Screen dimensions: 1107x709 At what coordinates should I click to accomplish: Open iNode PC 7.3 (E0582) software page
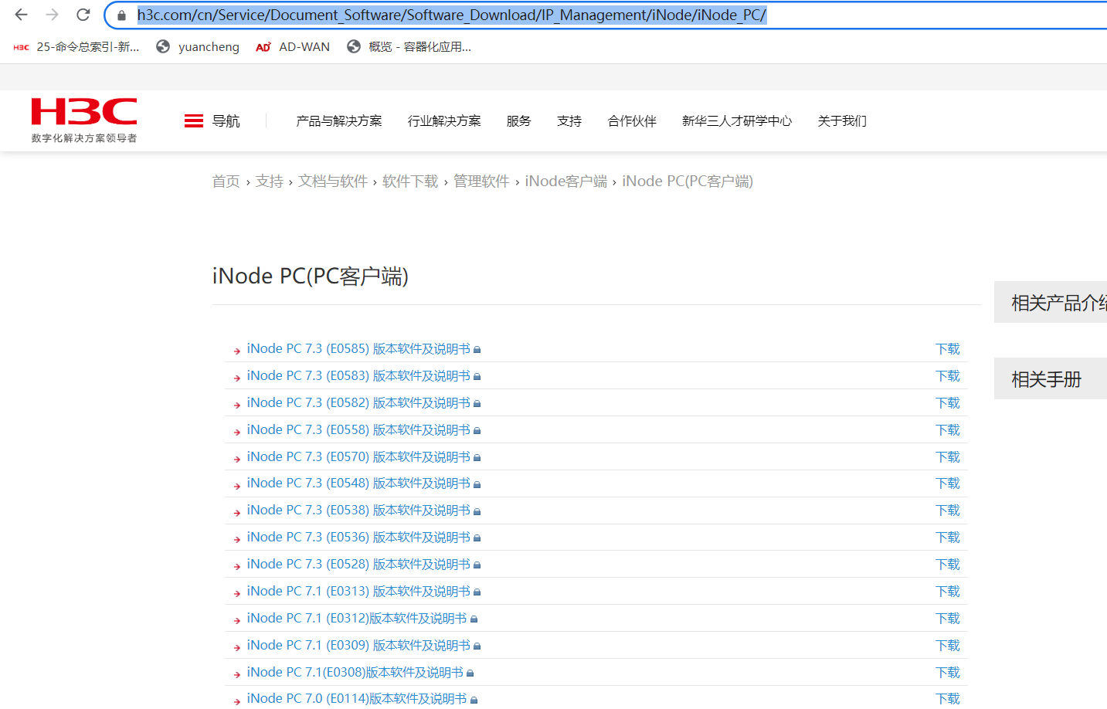pyautogui.click(x=358, y=403)
